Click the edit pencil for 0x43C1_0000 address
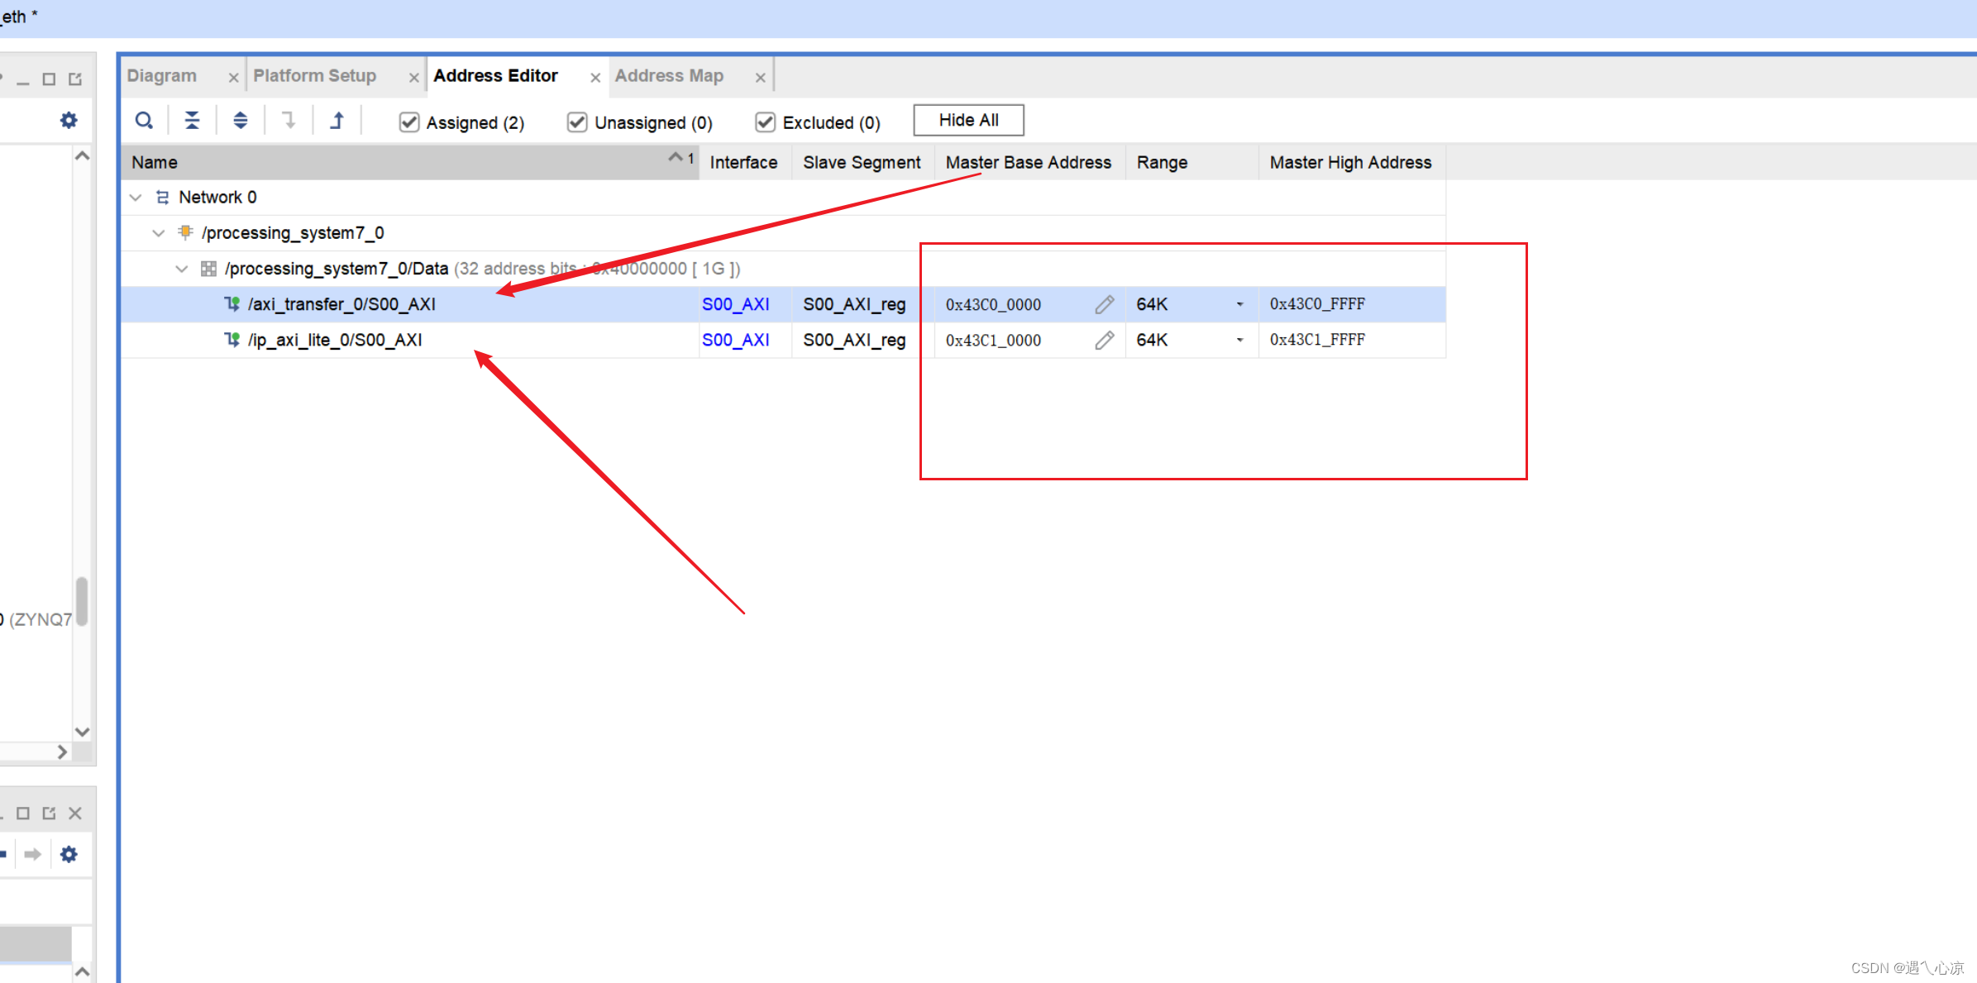The width and height of the screenshot is (1977, 983). (1104, 340)
